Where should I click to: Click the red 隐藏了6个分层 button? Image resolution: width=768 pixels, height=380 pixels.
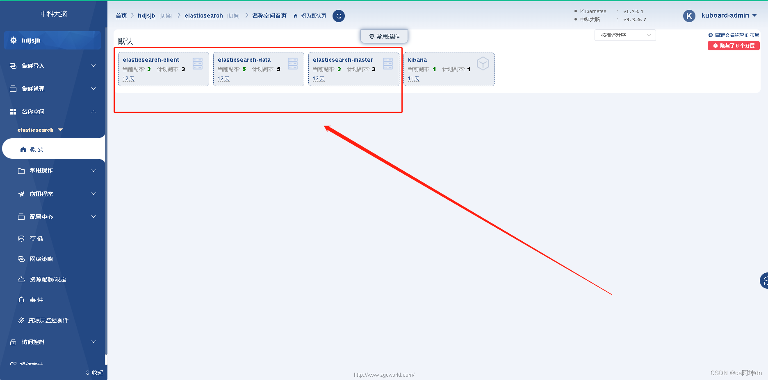[x=734, y=46]
